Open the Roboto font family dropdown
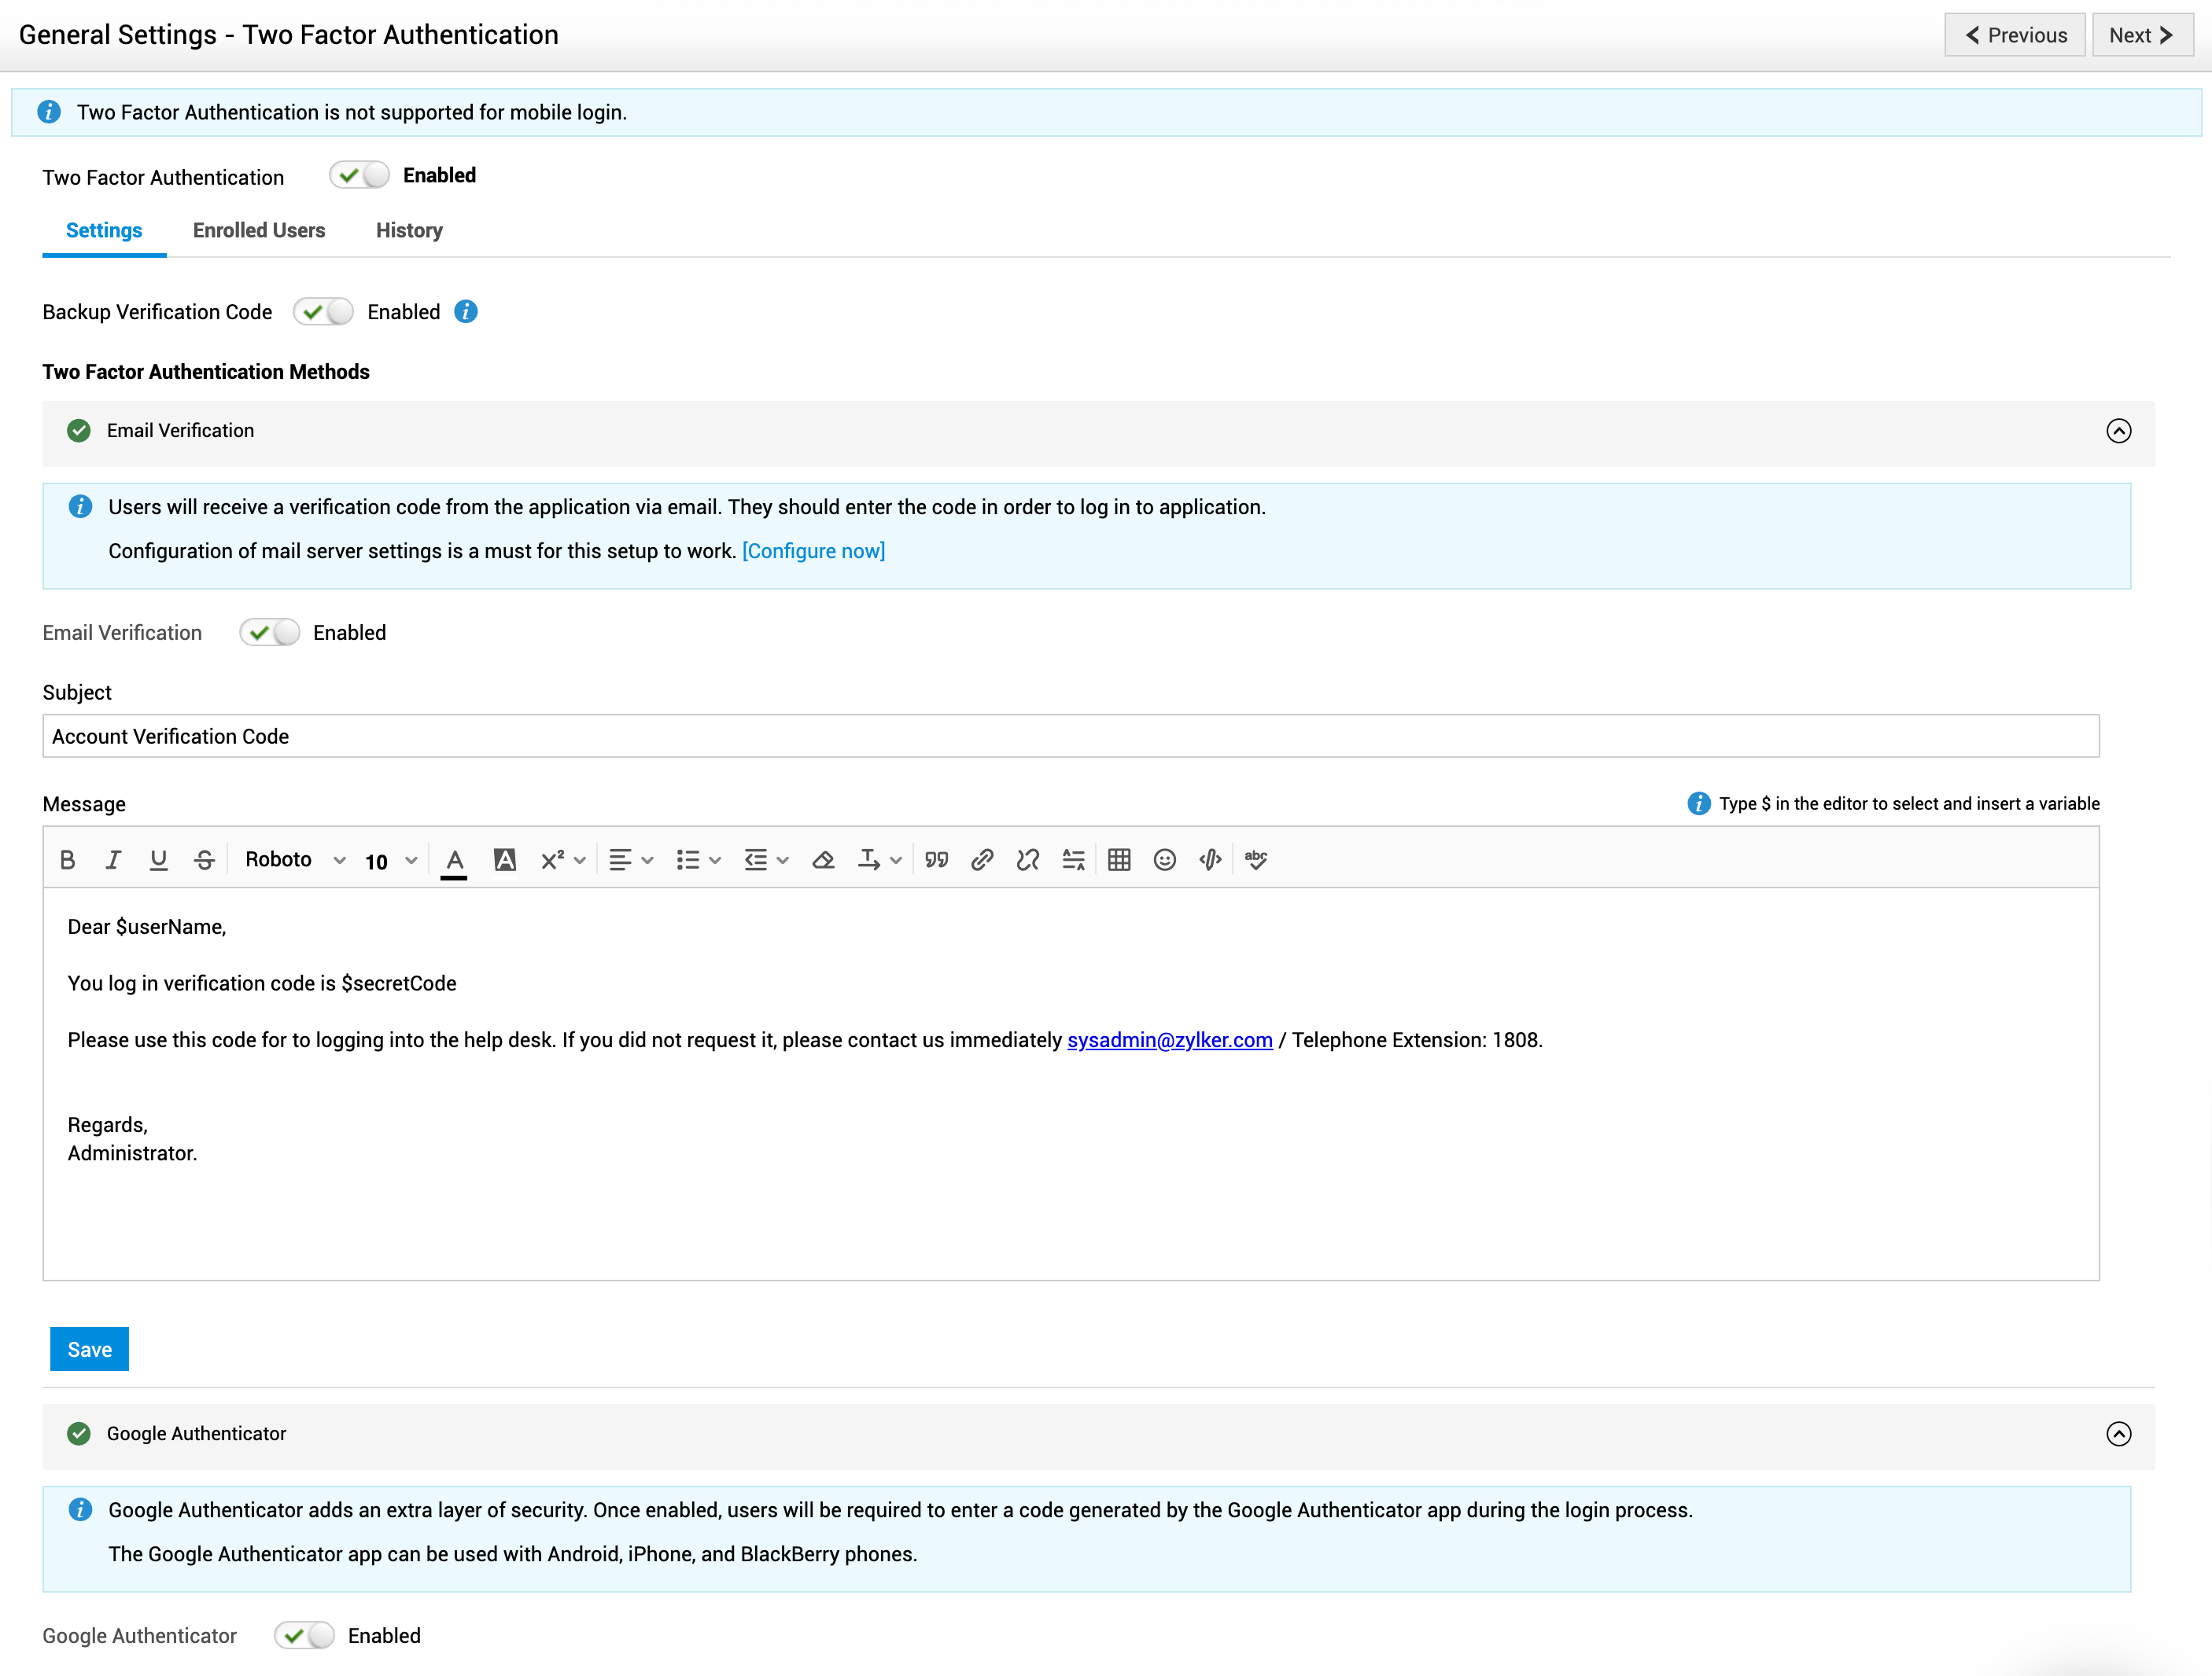This screenshot has height=1676, width=2212. pos(295,859)
